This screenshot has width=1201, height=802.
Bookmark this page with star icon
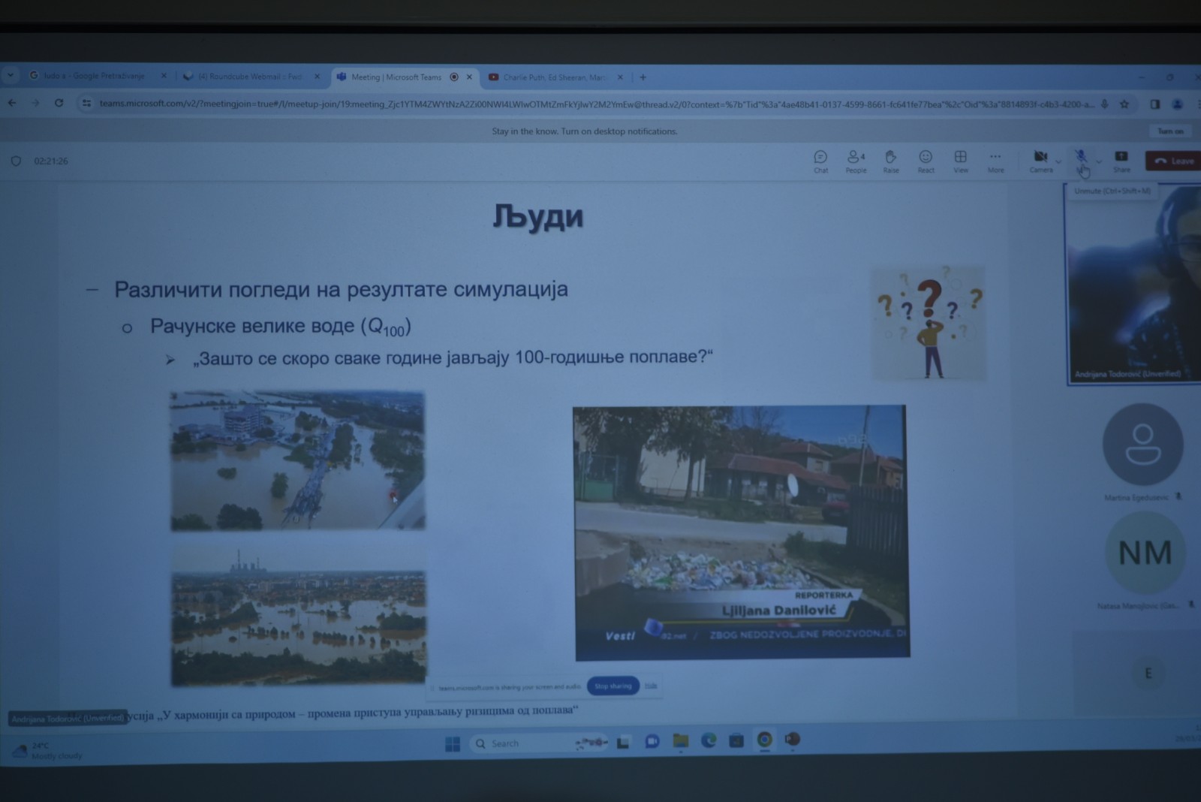pyautogui.click(x=1124, y=104)
